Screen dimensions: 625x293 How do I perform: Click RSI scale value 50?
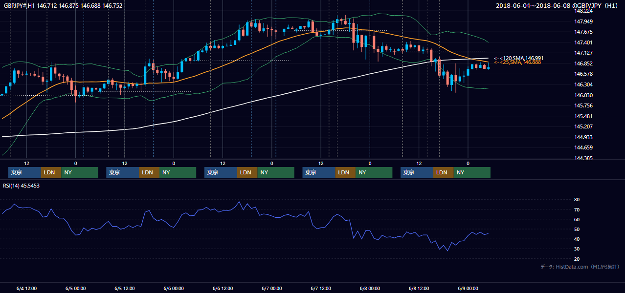[577, 229]
